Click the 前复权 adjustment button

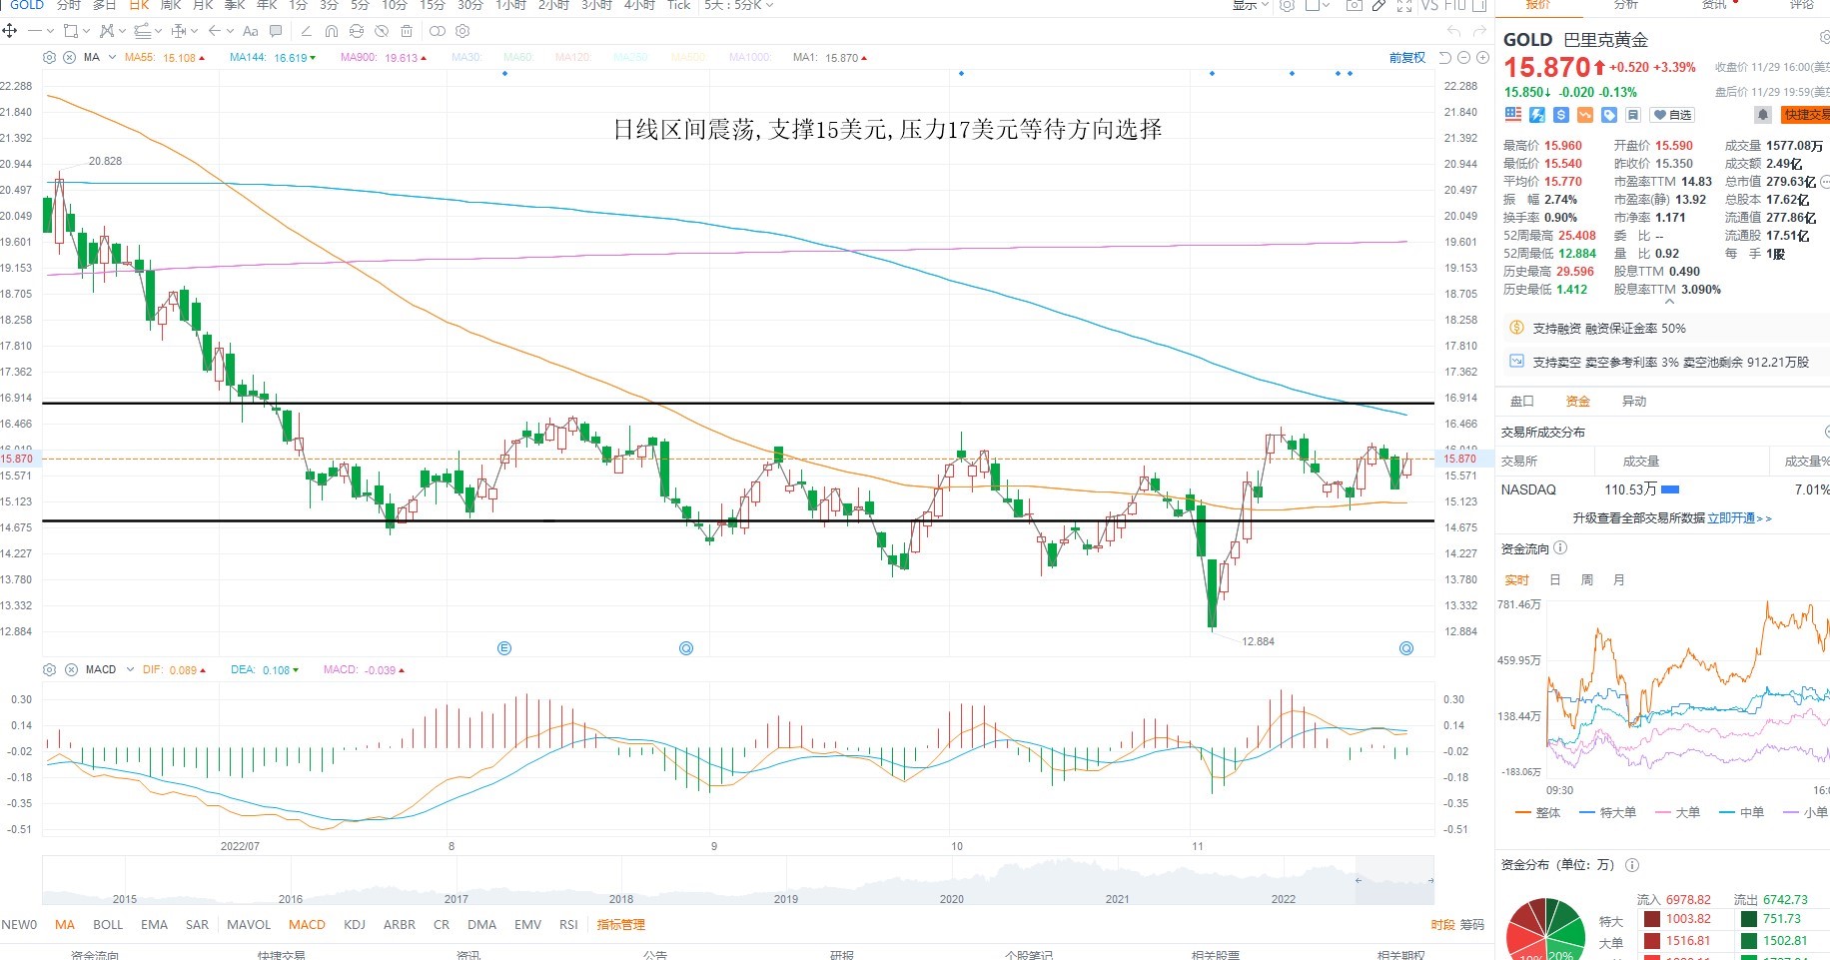[x=1407, y=58]
